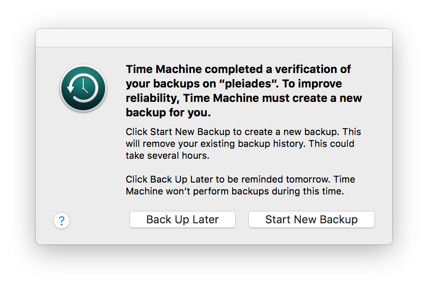The height and width of the screenshot is (287, 428).
Task: Click the paragraph about being reminded tomorrow
Action: click(x=240, y=185)
